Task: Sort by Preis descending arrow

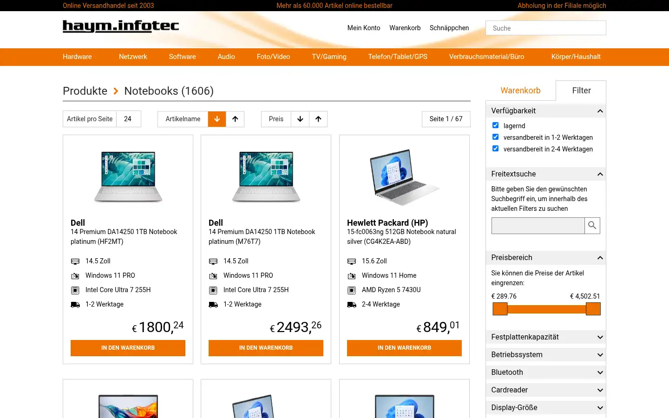Action: coord(300,119)
